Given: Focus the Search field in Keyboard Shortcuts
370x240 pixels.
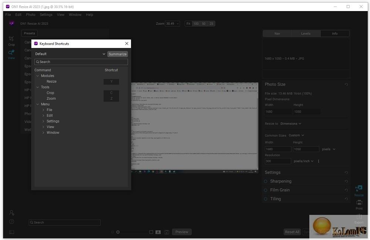Looking at the screenshot, I should pos(81,62).
